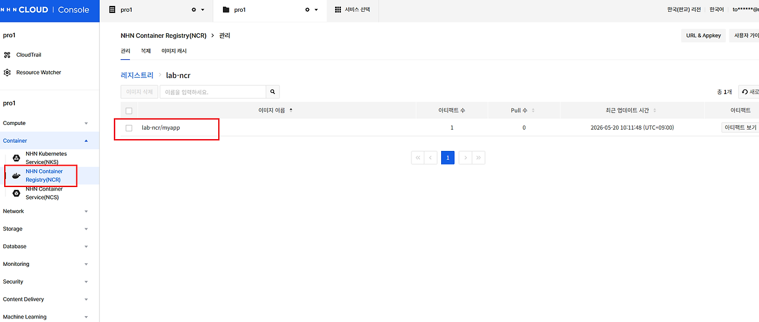Open the lab-ncr/myapp image
The image size is (759, 322).
tap(161, 128)
